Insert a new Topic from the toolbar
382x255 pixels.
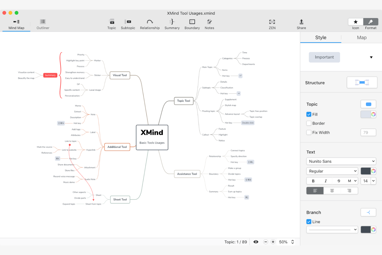[112, 24]
